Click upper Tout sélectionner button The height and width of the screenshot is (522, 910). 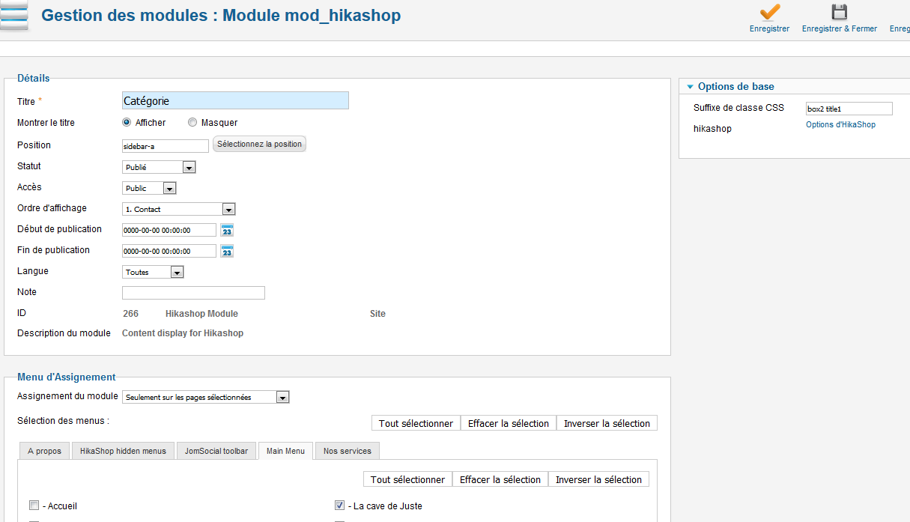pyautogui.click(x=416, y=423)
